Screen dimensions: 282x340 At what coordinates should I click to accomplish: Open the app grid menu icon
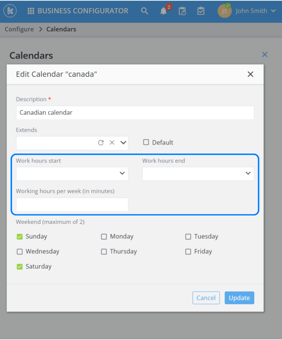click(x=31, y=11)
